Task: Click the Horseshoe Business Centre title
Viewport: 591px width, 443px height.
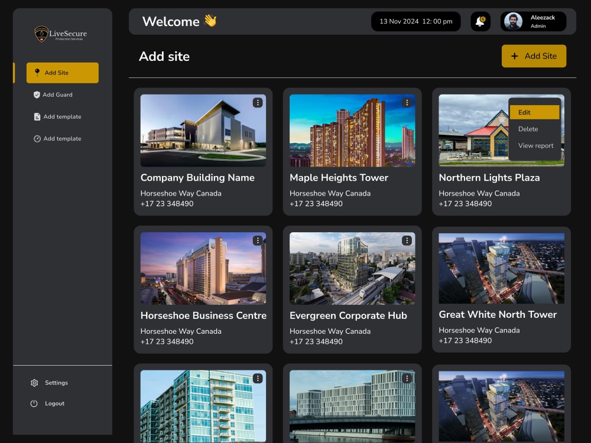Action: [203, 315]
